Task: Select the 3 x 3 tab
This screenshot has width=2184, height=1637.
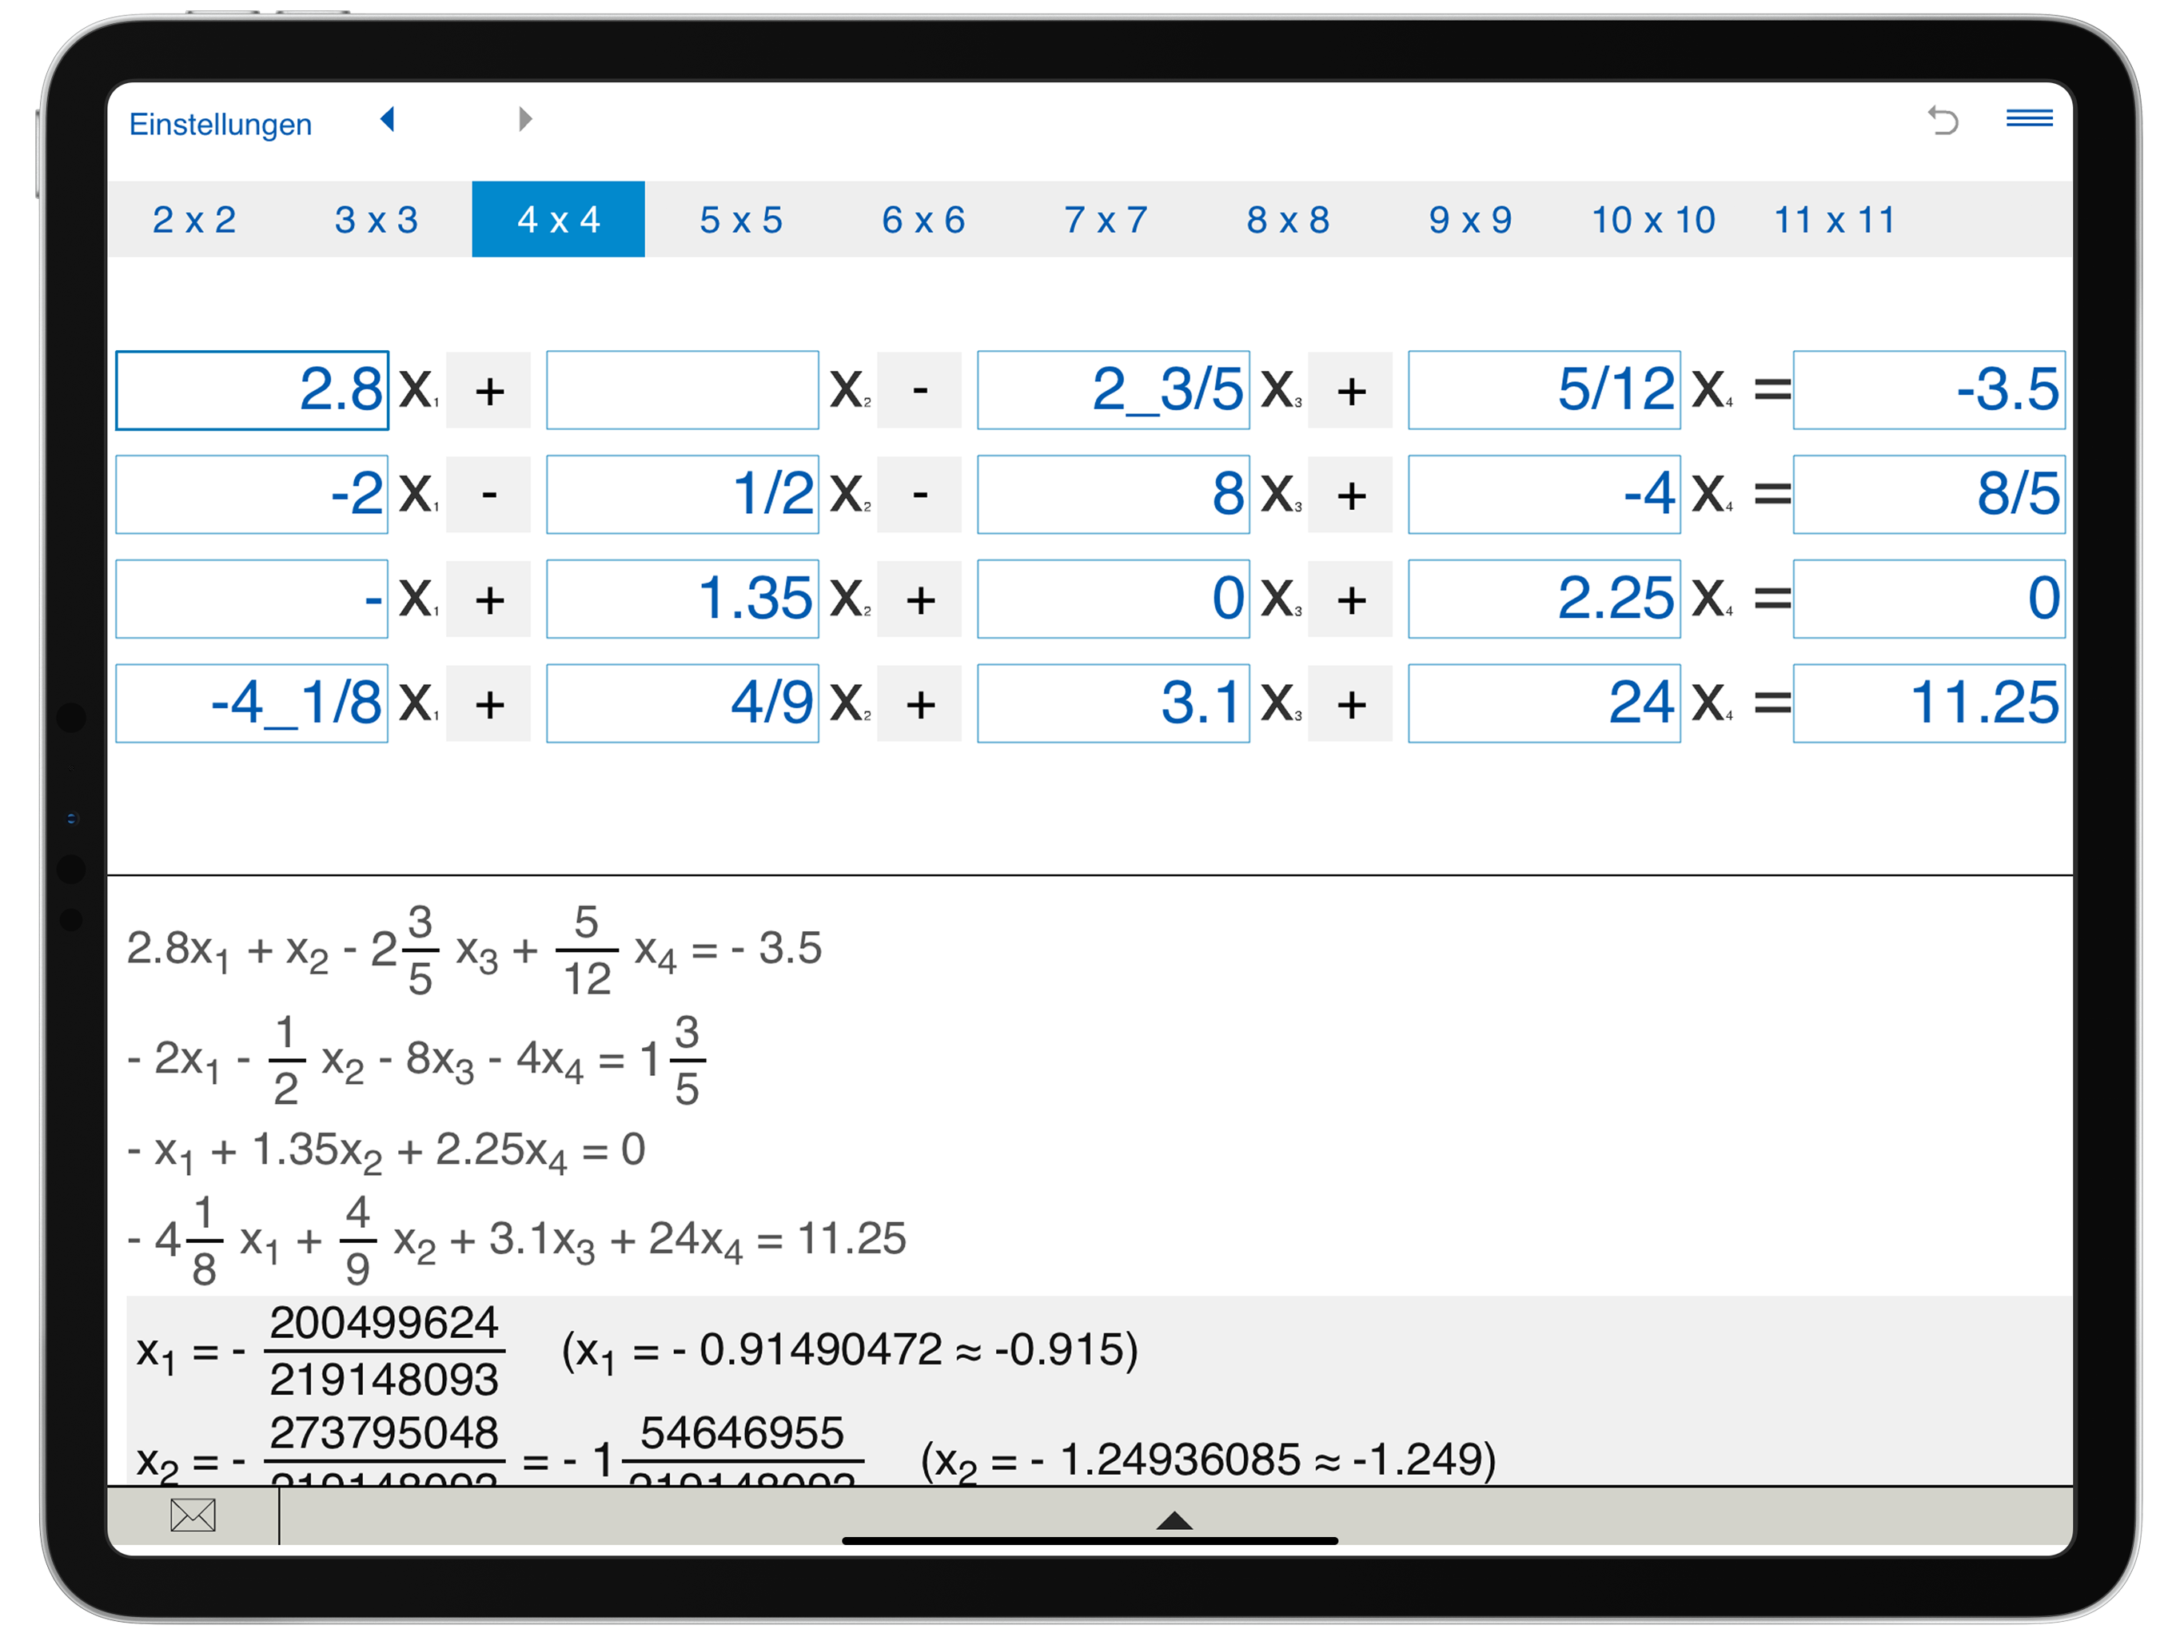Action: tap(377, 219)
